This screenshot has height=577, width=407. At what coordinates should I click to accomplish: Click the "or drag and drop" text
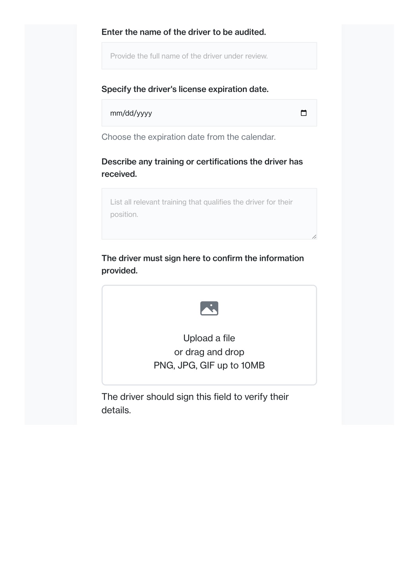[x=209, y=352]
